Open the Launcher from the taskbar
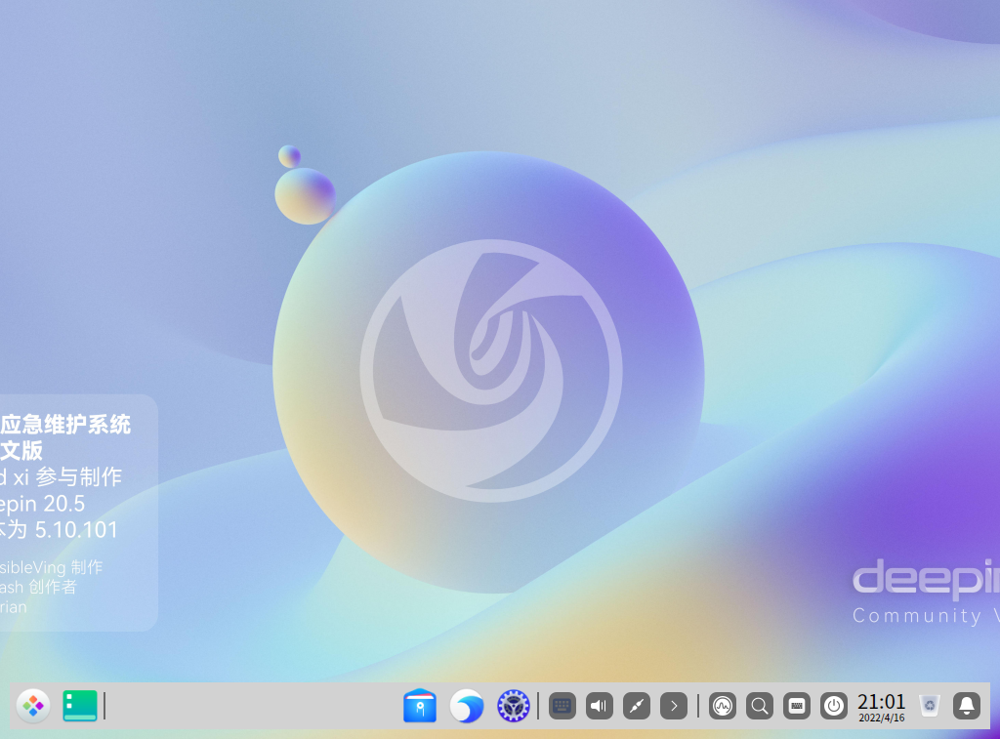The image size is (1000, 739). coord(32,705)
